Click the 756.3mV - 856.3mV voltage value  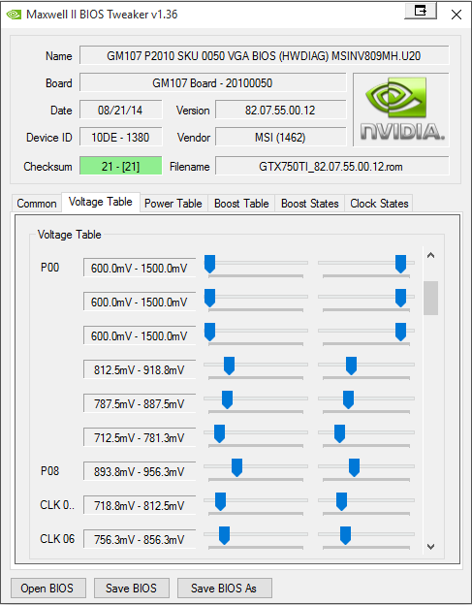point(140,539)
